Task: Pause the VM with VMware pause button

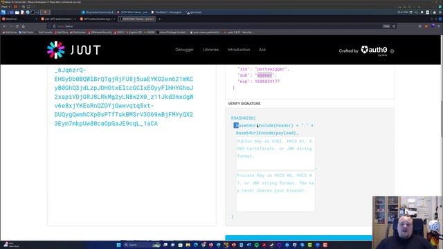Action: [15, 6]
